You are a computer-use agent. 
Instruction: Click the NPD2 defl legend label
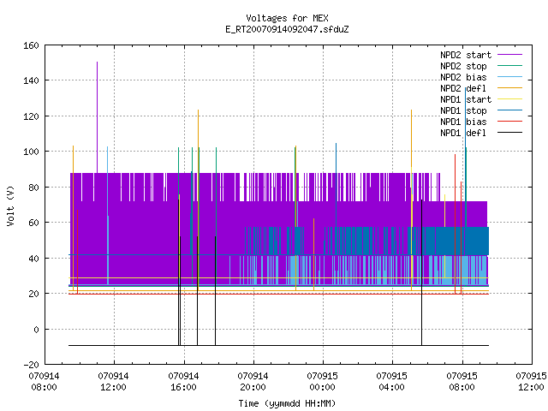pyautogui.click(x=463, y=88)
